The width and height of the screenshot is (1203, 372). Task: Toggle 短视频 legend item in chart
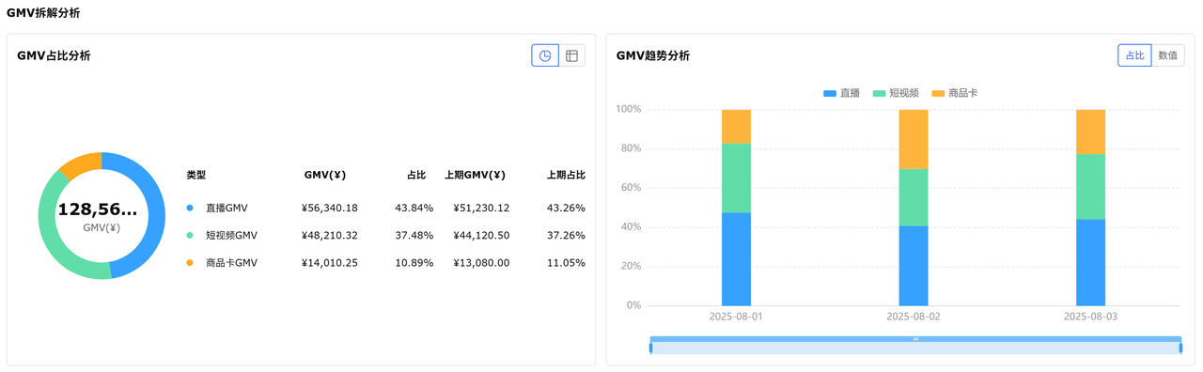tap(896, 93)
